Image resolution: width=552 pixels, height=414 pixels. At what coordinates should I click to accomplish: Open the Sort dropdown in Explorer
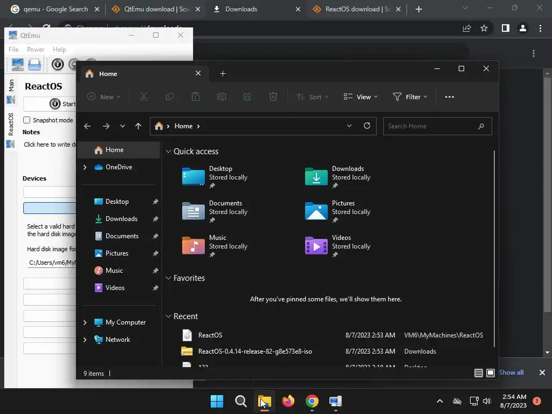click(312, 96)
